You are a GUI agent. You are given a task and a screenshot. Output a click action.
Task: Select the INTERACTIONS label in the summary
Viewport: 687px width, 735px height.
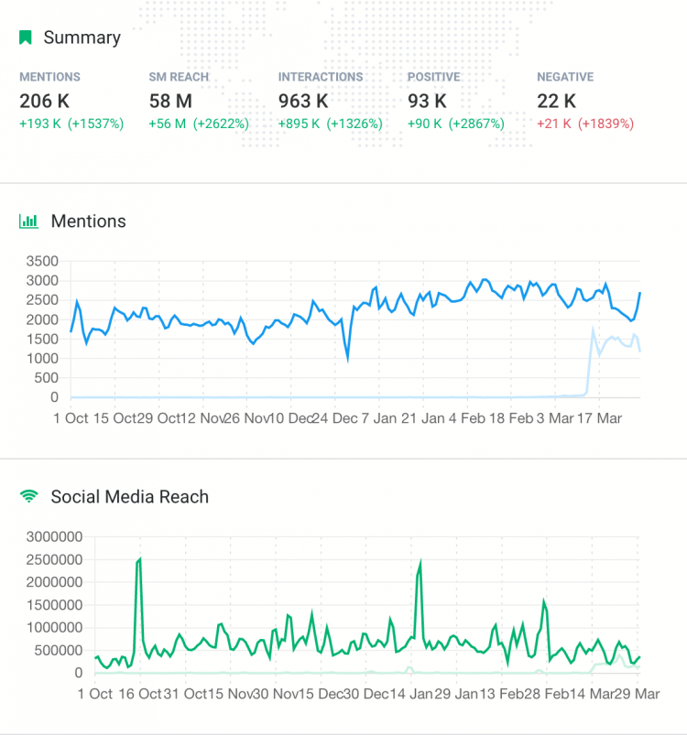coord(321,77)
